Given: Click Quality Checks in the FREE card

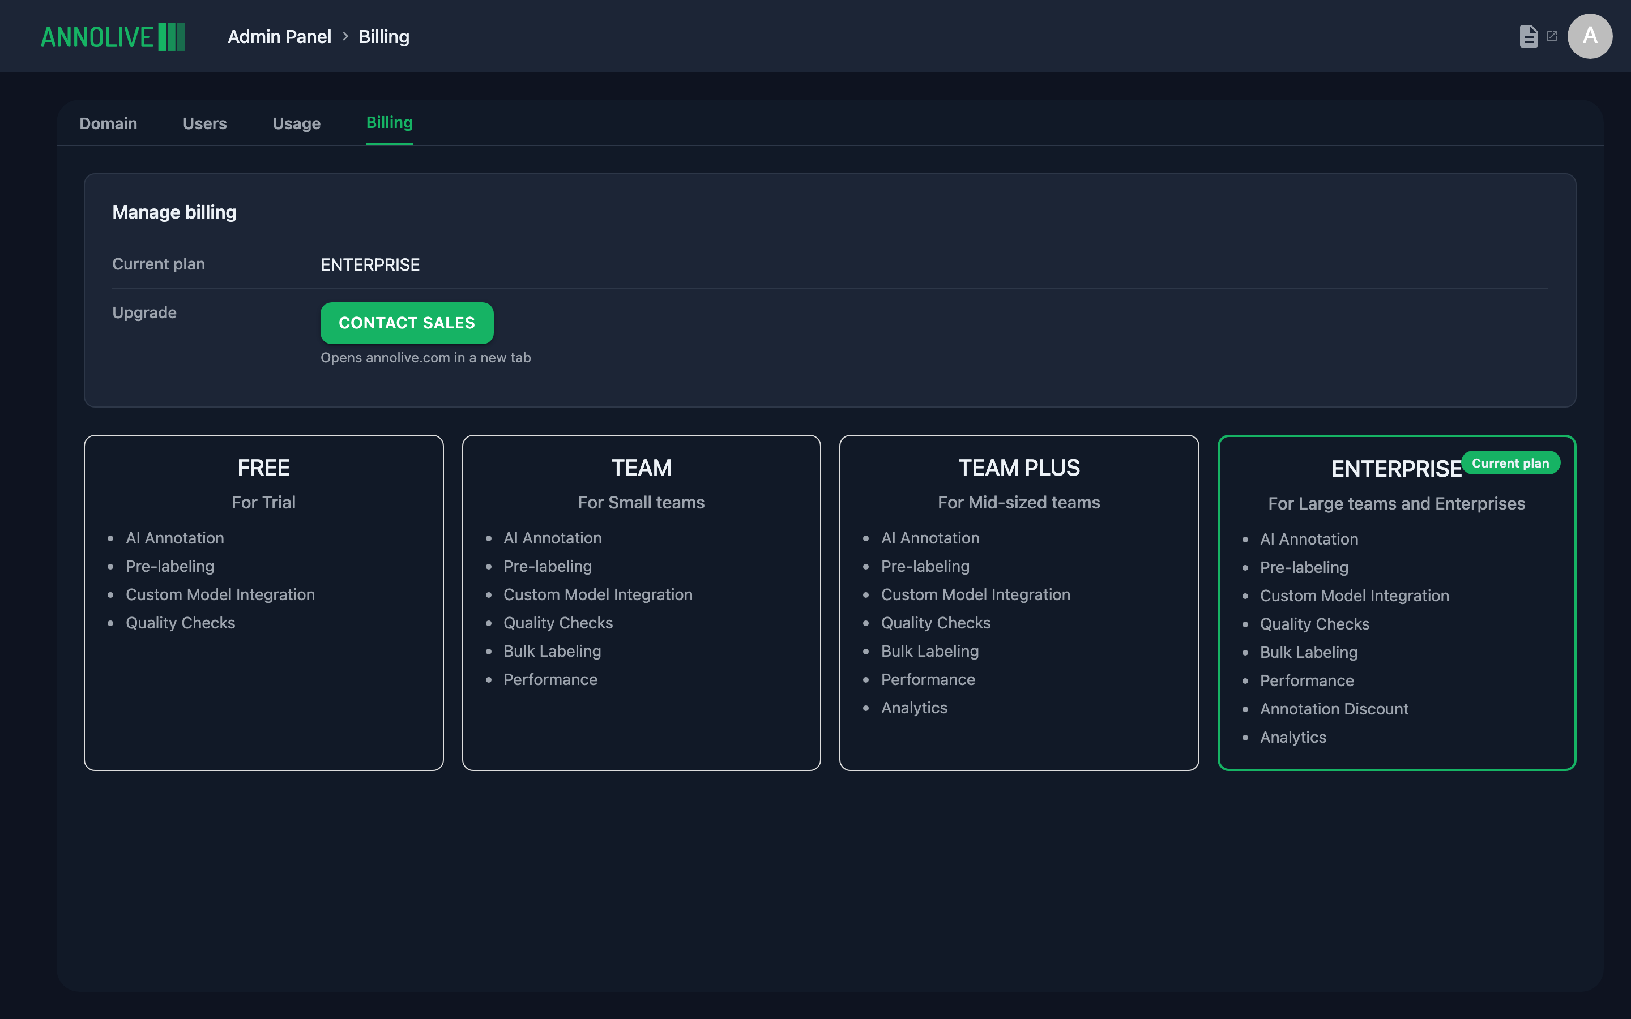Looking at the screenshot, I should pyautogui.click(x=181, y=623).
